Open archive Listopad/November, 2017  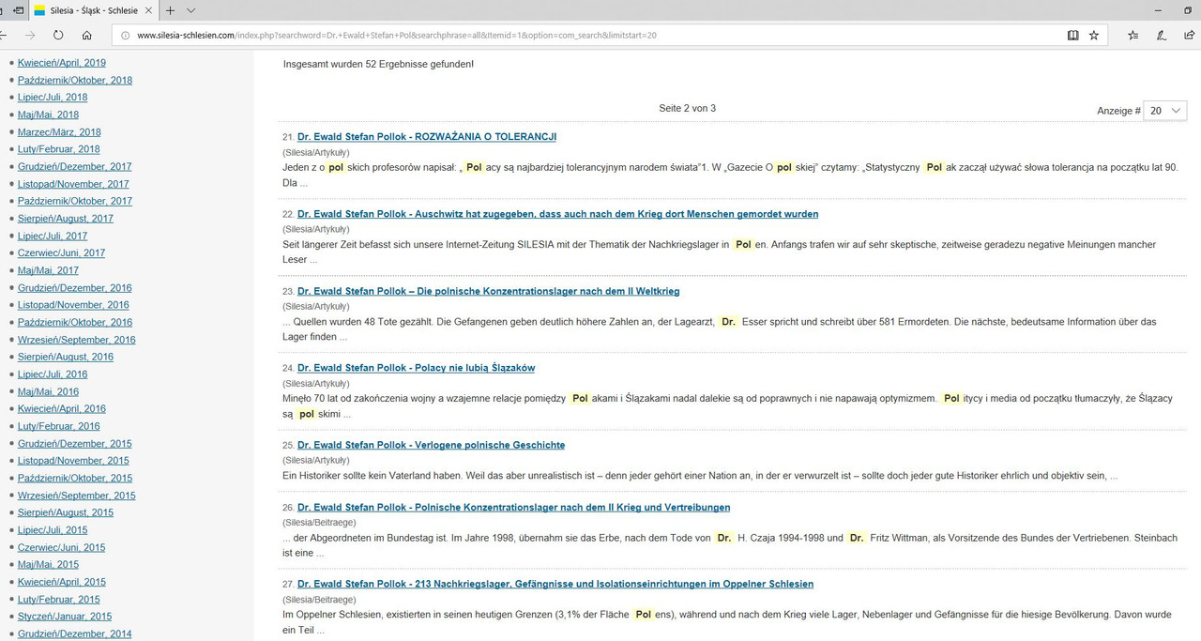click(x=73, y=184)
